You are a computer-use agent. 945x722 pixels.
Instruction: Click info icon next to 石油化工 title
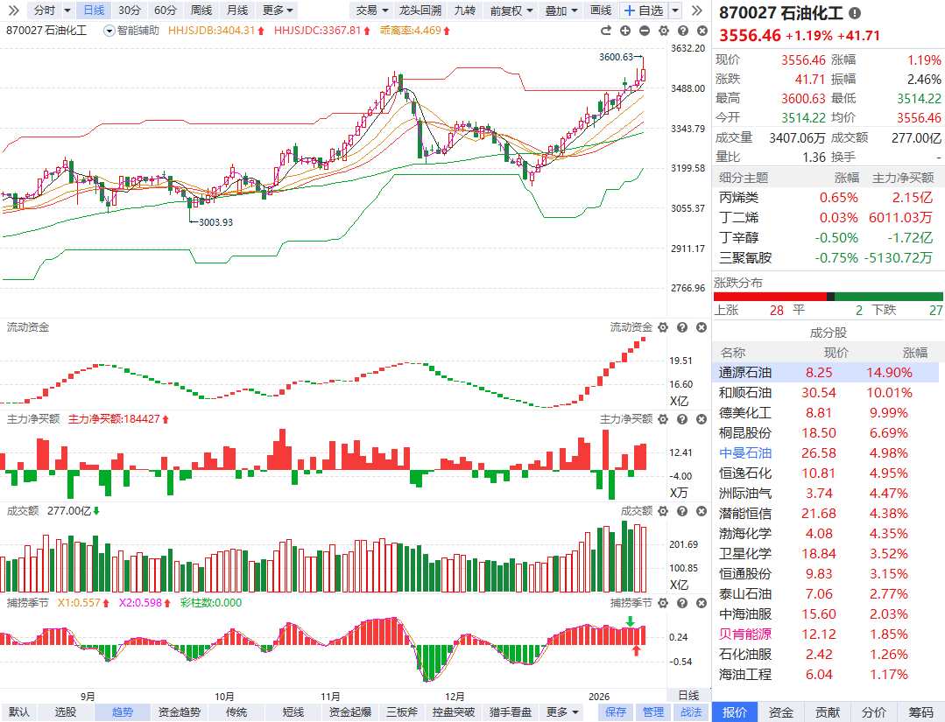point(855,13)
